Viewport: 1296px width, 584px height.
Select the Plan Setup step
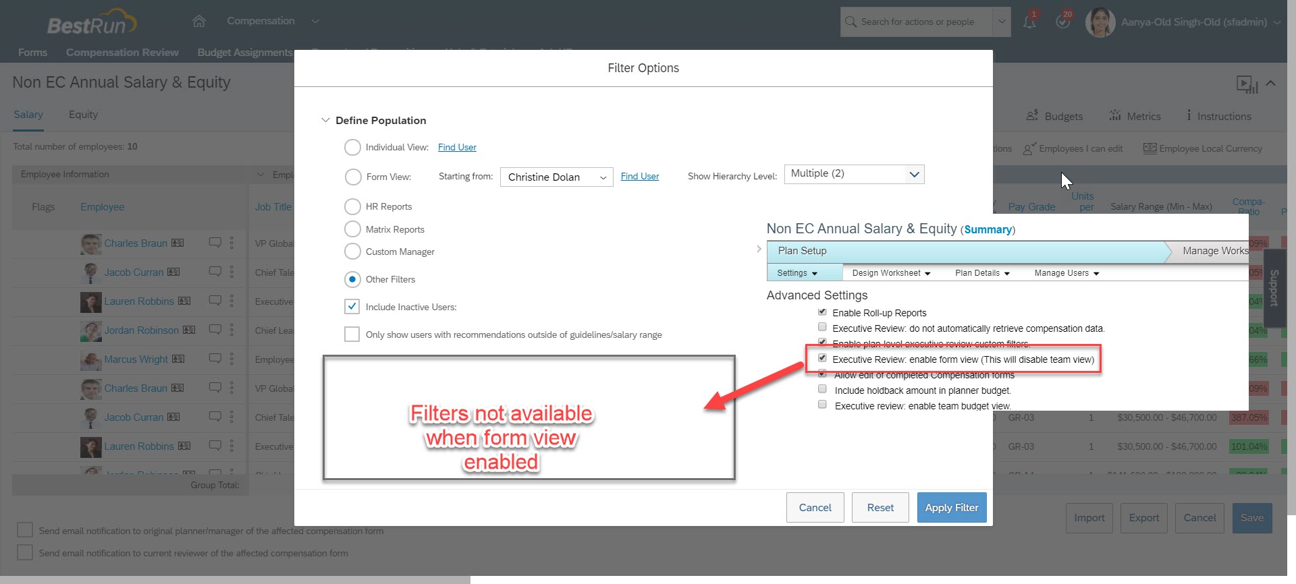click(965, 251)
